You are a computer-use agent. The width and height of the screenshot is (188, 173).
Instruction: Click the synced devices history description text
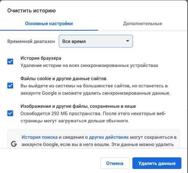(89, 66)
